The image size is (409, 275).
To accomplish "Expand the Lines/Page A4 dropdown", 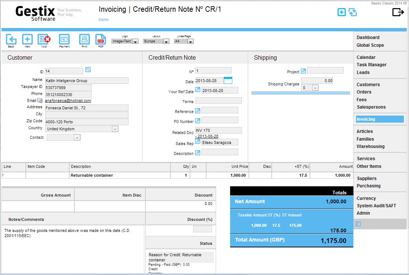I will click(x=190, y=42).
